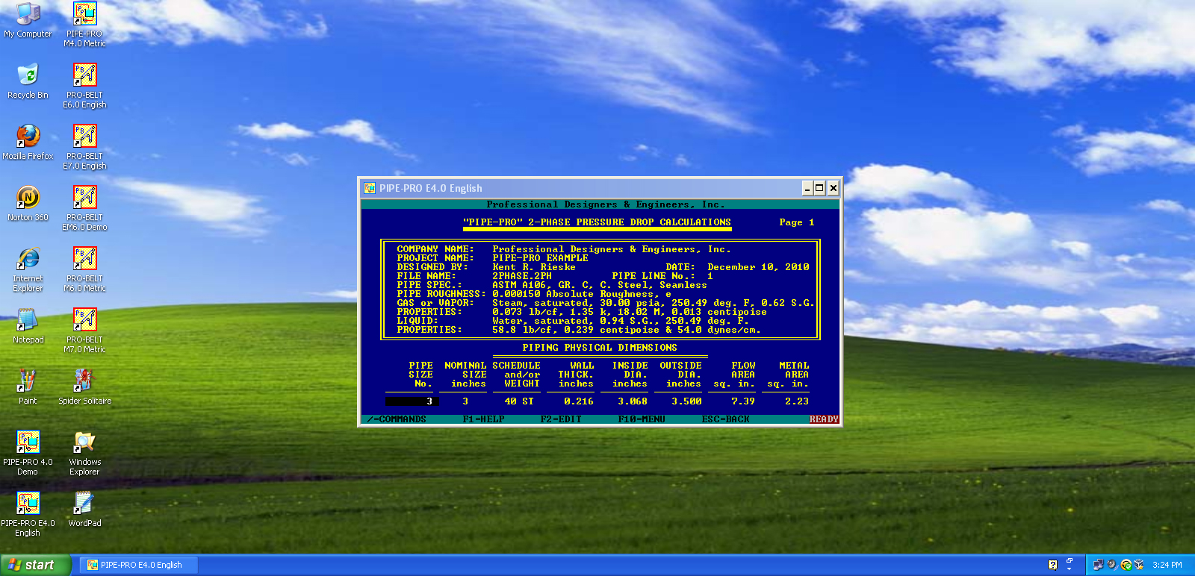
Task: Select the Internet Explorer desktop icon
Action: (28, 269)
